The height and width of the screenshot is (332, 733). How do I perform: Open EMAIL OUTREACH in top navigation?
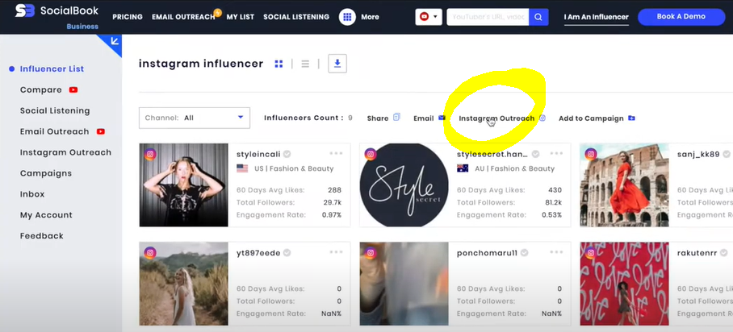click(x=183, y=17)
